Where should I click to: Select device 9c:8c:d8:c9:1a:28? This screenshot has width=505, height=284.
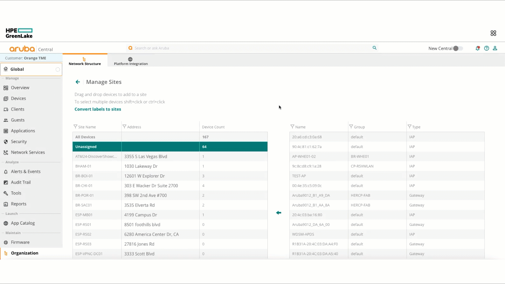(x=387, y=166)
